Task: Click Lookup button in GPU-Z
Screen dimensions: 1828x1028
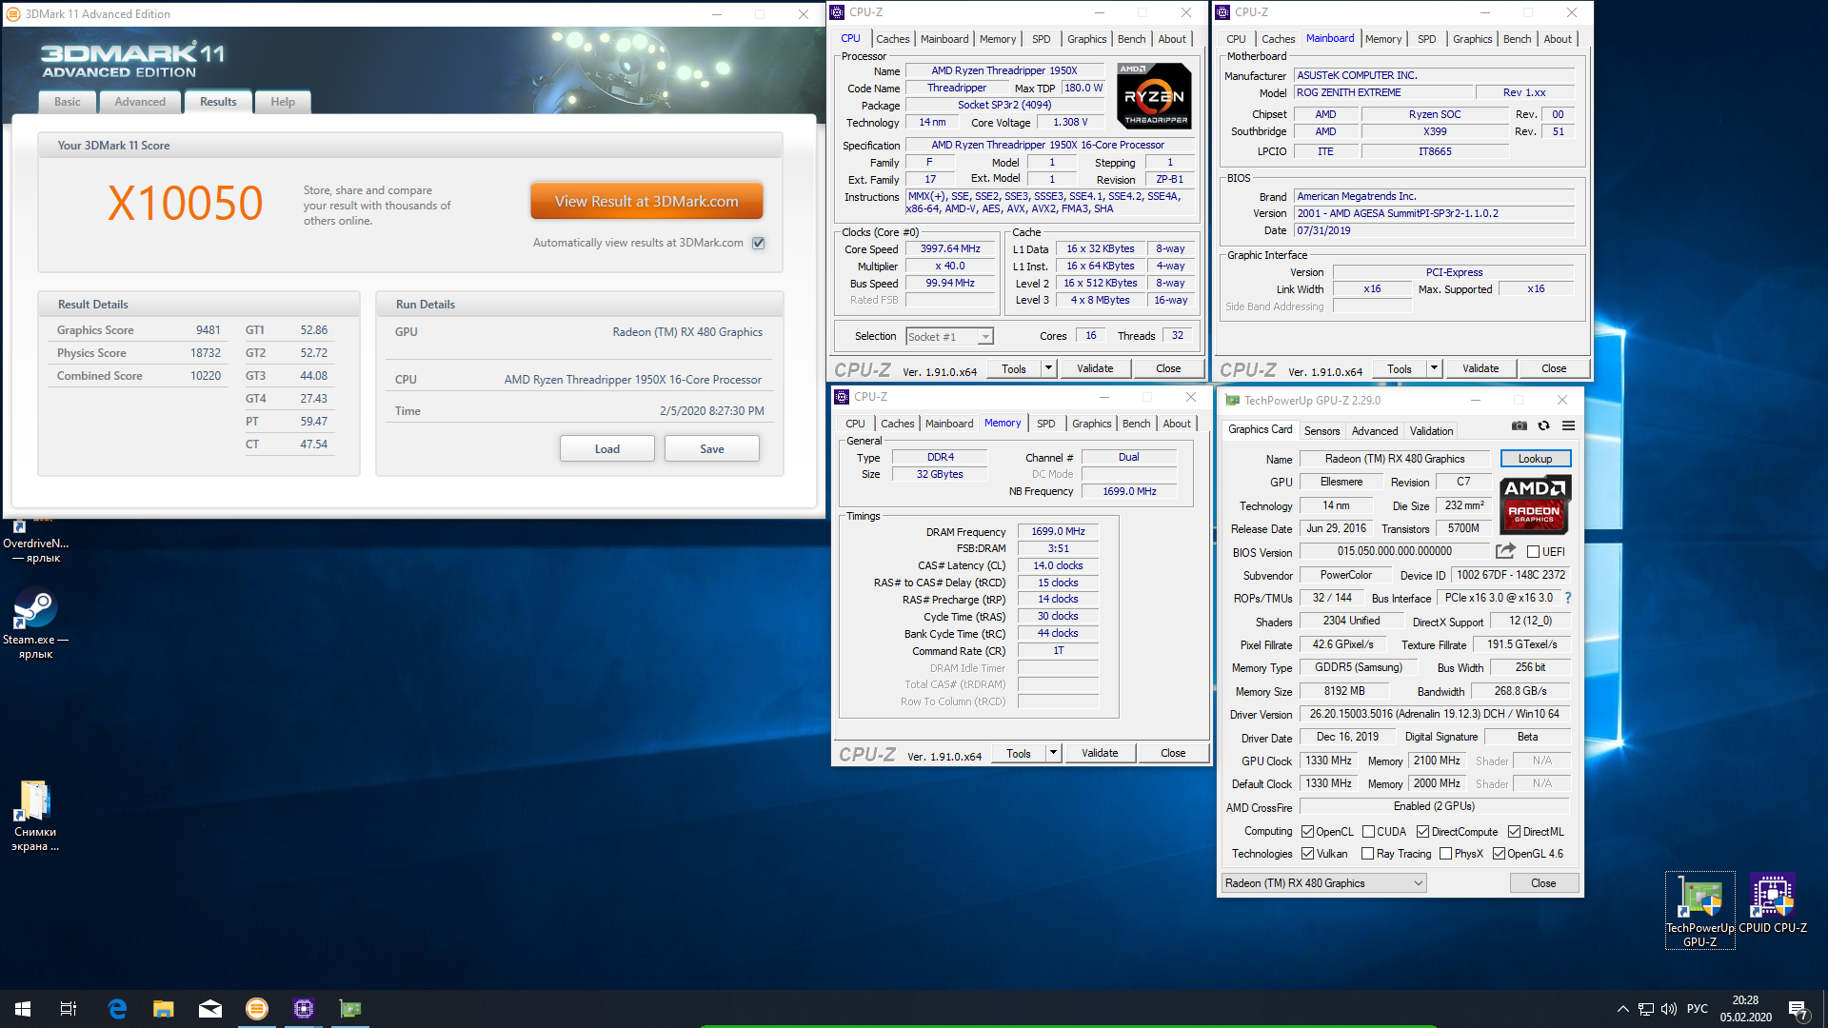Action: point(1535,459)
